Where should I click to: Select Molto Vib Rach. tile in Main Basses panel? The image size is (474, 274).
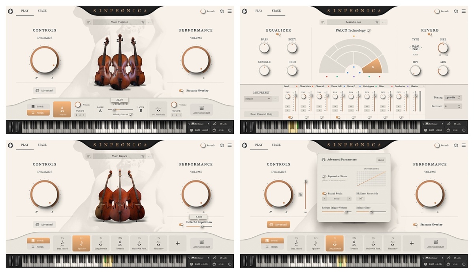coord(139,243)
